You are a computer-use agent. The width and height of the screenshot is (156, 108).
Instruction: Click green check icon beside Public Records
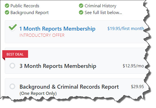[x=7, y=6]
